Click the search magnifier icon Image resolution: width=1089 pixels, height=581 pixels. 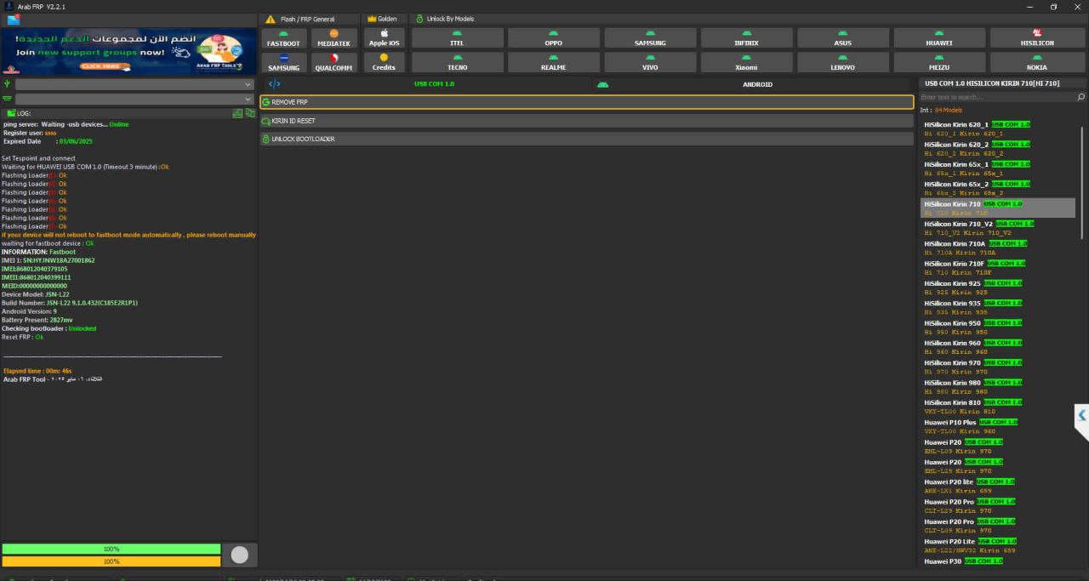tap(1081, 98)
